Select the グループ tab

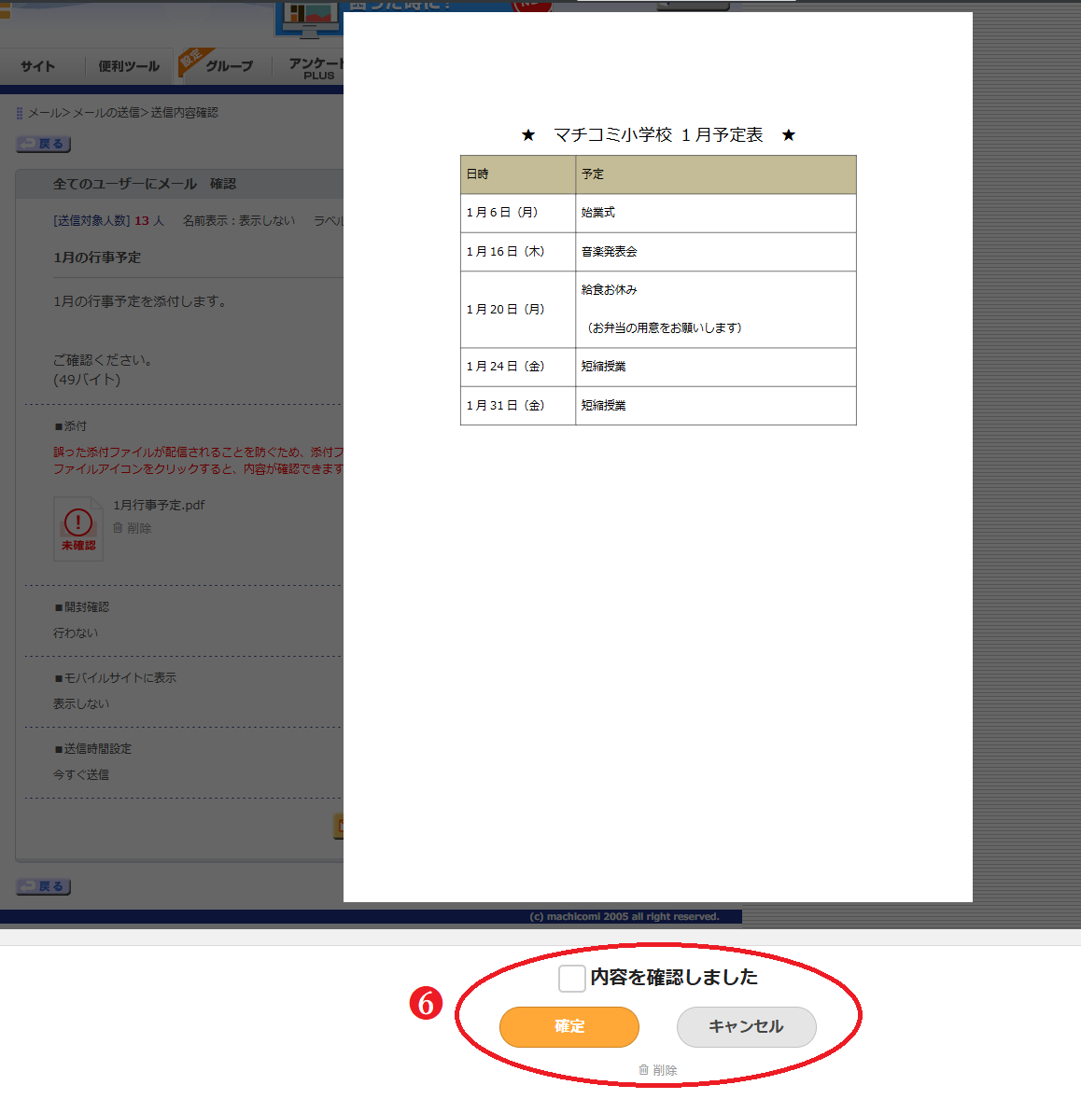coord(229,66)
